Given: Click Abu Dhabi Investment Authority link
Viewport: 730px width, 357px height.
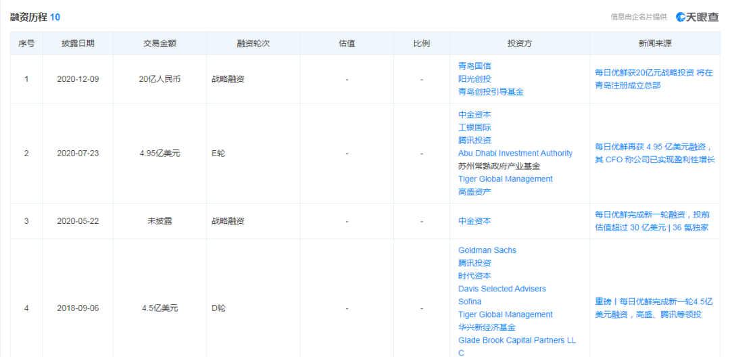Looking at the screenshot, I should [515, 153].
